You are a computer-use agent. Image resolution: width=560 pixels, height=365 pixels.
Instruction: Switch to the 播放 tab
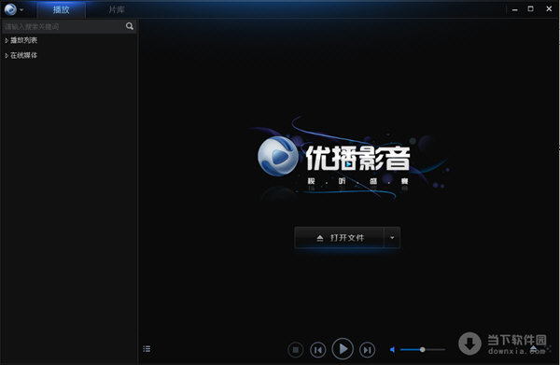61,9
